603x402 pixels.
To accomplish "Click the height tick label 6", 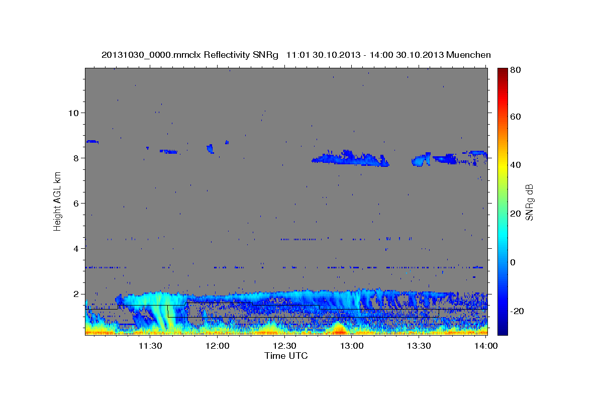I will pyautogui.click(x=75, y=203).
